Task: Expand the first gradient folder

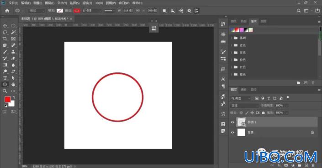Action: pyautogui.click(x=232, y=38)
